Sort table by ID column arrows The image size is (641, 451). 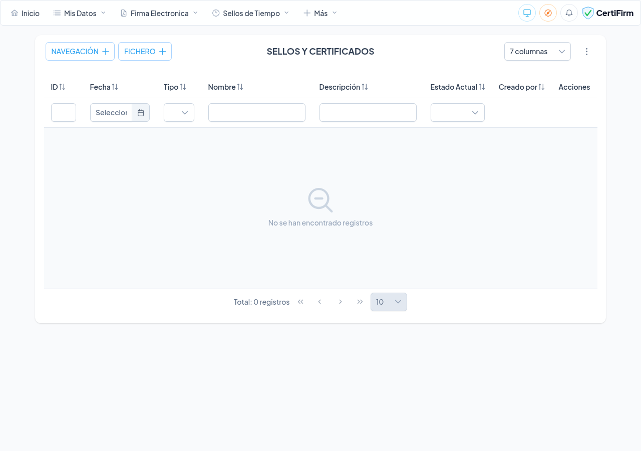pyautogui.click(x=62, y=87)
